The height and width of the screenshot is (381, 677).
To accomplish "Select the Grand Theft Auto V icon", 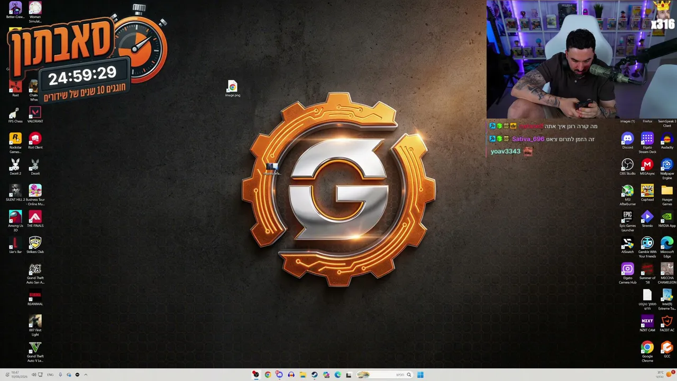I will [35, 351].
